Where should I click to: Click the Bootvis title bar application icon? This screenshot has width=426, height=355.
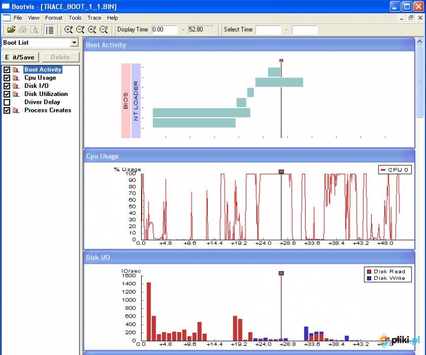[5, 6]
